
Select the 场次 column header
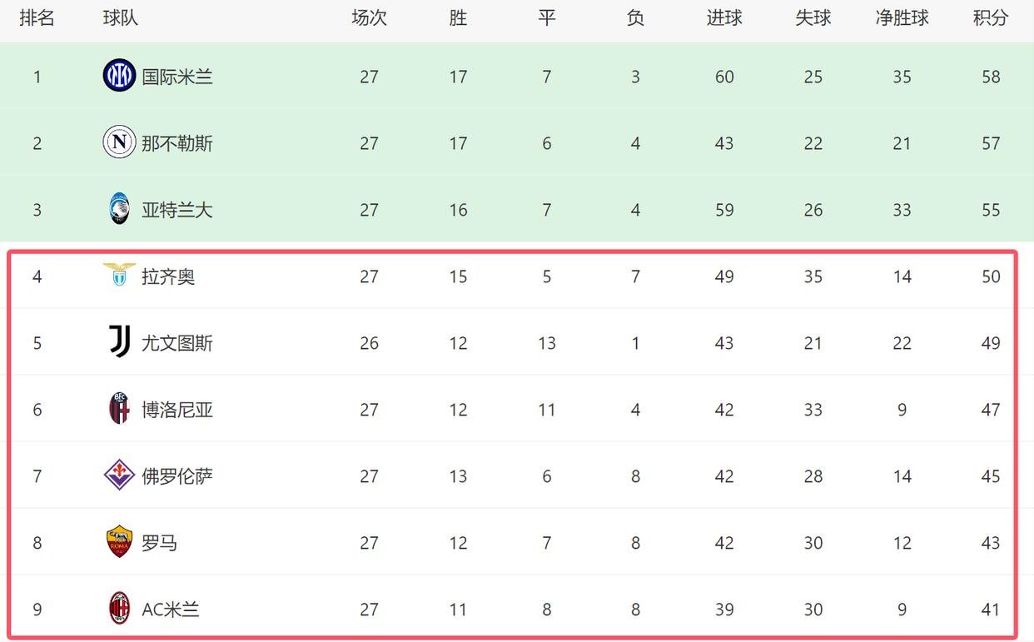(369, 18)
